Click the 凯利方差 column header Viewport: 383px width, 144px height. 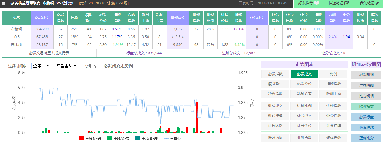click(160, 18)
